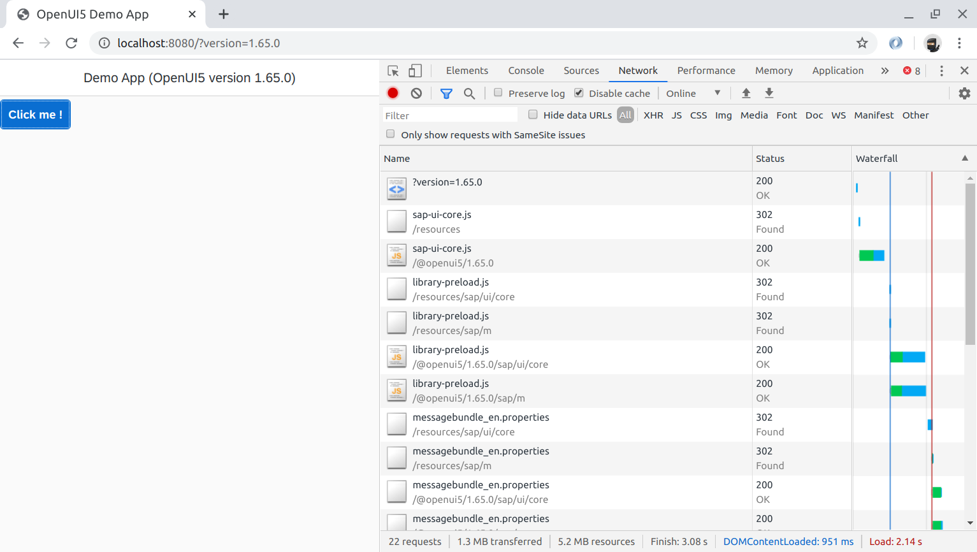The height and width of the screenshot is (552, 977).
Task: Close the DevTools panel
Action: coord(964,71)
